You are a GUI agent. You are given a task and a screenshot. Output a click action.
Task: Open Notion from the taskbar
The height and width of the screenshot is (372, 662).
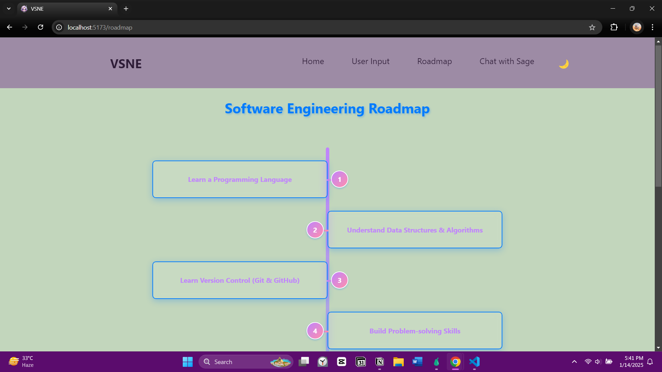click(x=380, y=362)
